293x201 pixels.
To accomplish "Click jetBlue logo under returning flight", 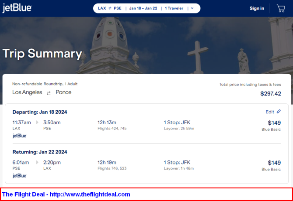I will click(x=19, y=176).
